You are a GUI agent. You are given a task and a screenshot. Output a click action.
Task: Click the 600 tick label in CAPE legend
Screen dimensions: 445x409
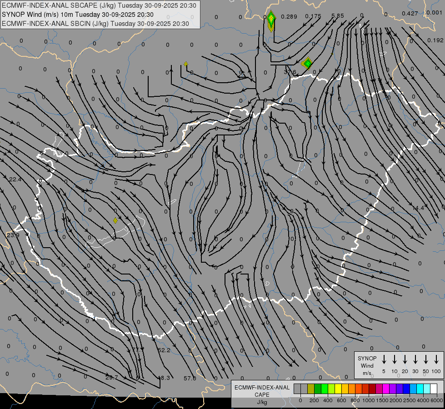tap(341, 400)
